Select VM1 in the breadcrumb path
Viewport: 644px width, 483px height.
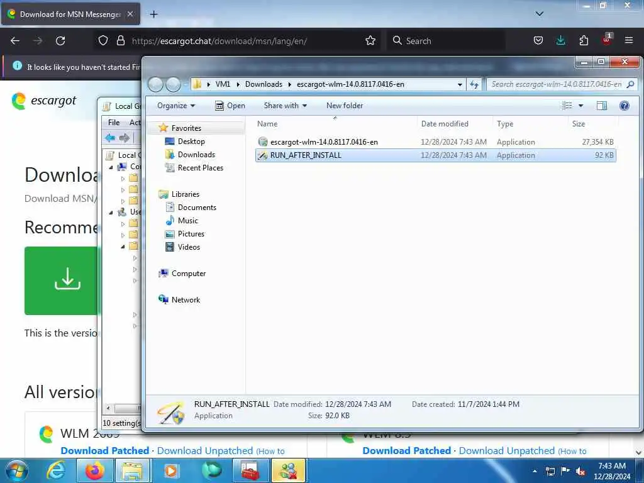223,84
